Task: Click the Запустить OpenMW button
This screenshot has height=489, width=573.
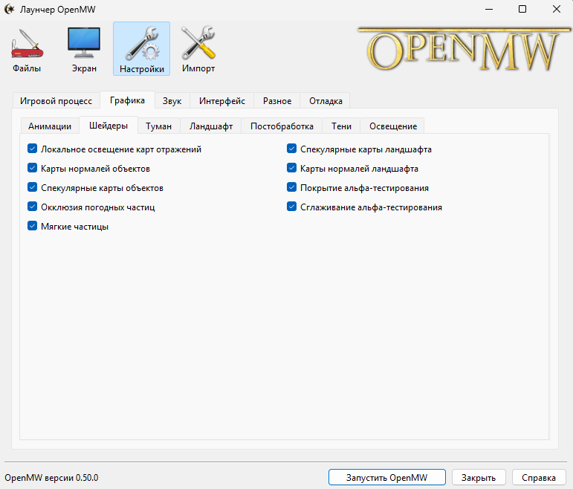Action: pyautogui.click(x=387, y=477)
